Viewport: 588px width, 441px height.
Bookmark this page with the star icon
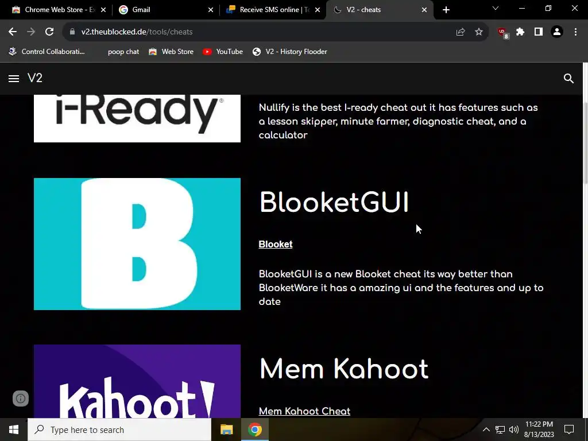[479, 32]
